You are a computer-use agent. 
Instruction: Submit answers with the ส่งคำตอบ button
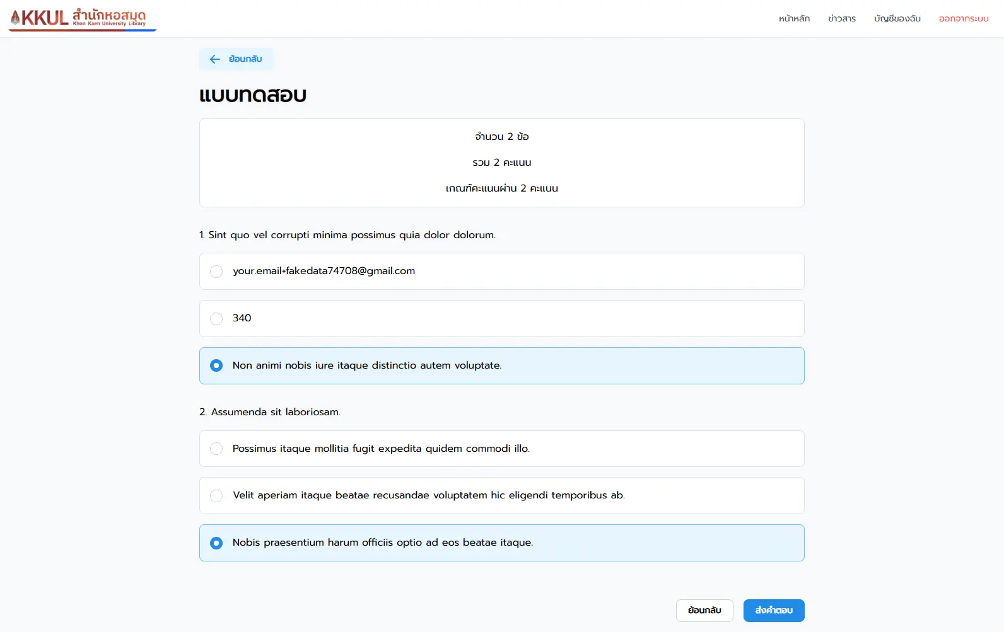click(774, 611)
